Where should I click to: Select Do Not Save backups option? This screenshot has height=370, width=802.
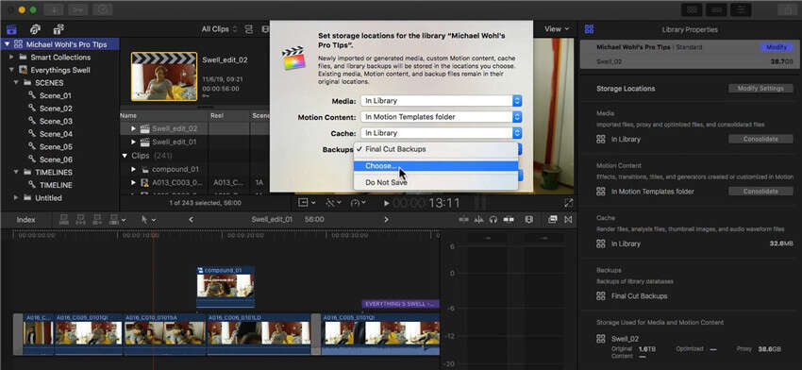coord(436,182)
